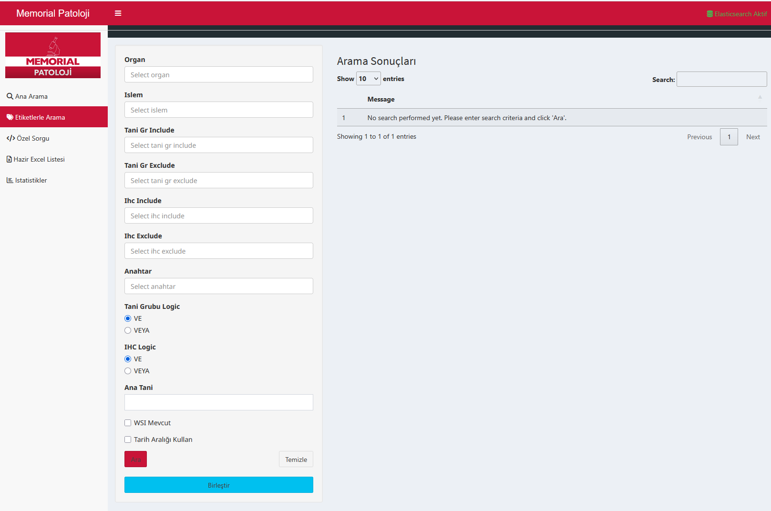Click the Memorial Patoloji logo image
The image size is (771, 511).
tap(53, 55)
